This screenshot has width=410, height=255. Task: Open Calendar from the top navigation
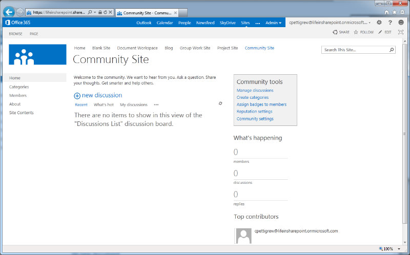click(165, 23)
